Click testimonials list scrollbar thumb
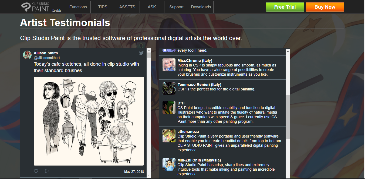Screen dimensions: 365x179 point(288,117)
